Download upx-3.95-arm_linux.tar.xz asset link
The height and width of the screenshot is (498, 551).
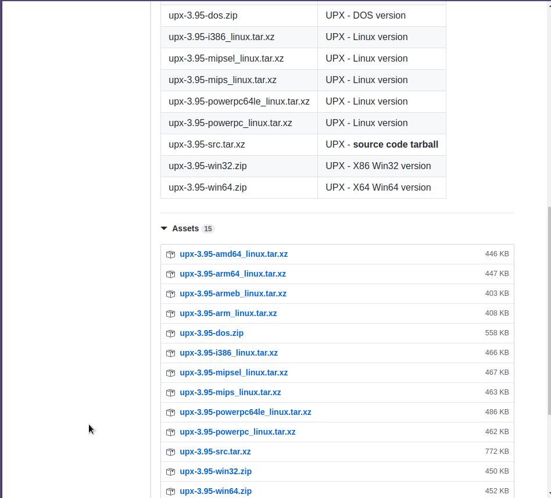click(228, 313)
